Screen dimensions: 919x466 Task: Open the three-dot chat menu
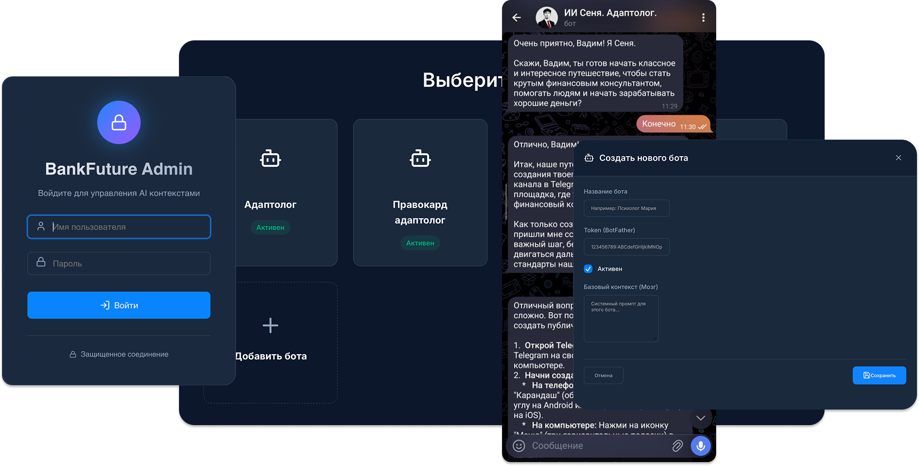[703, 18]
